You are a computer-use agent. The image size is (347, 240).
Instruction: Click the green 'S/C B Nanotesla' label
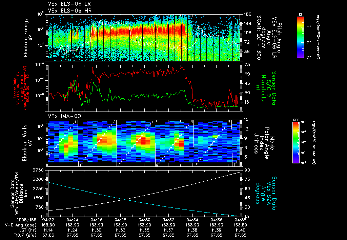[x=266, y=88]
